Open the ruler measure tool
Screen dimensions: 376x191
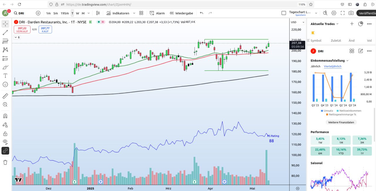click(5, 96)
